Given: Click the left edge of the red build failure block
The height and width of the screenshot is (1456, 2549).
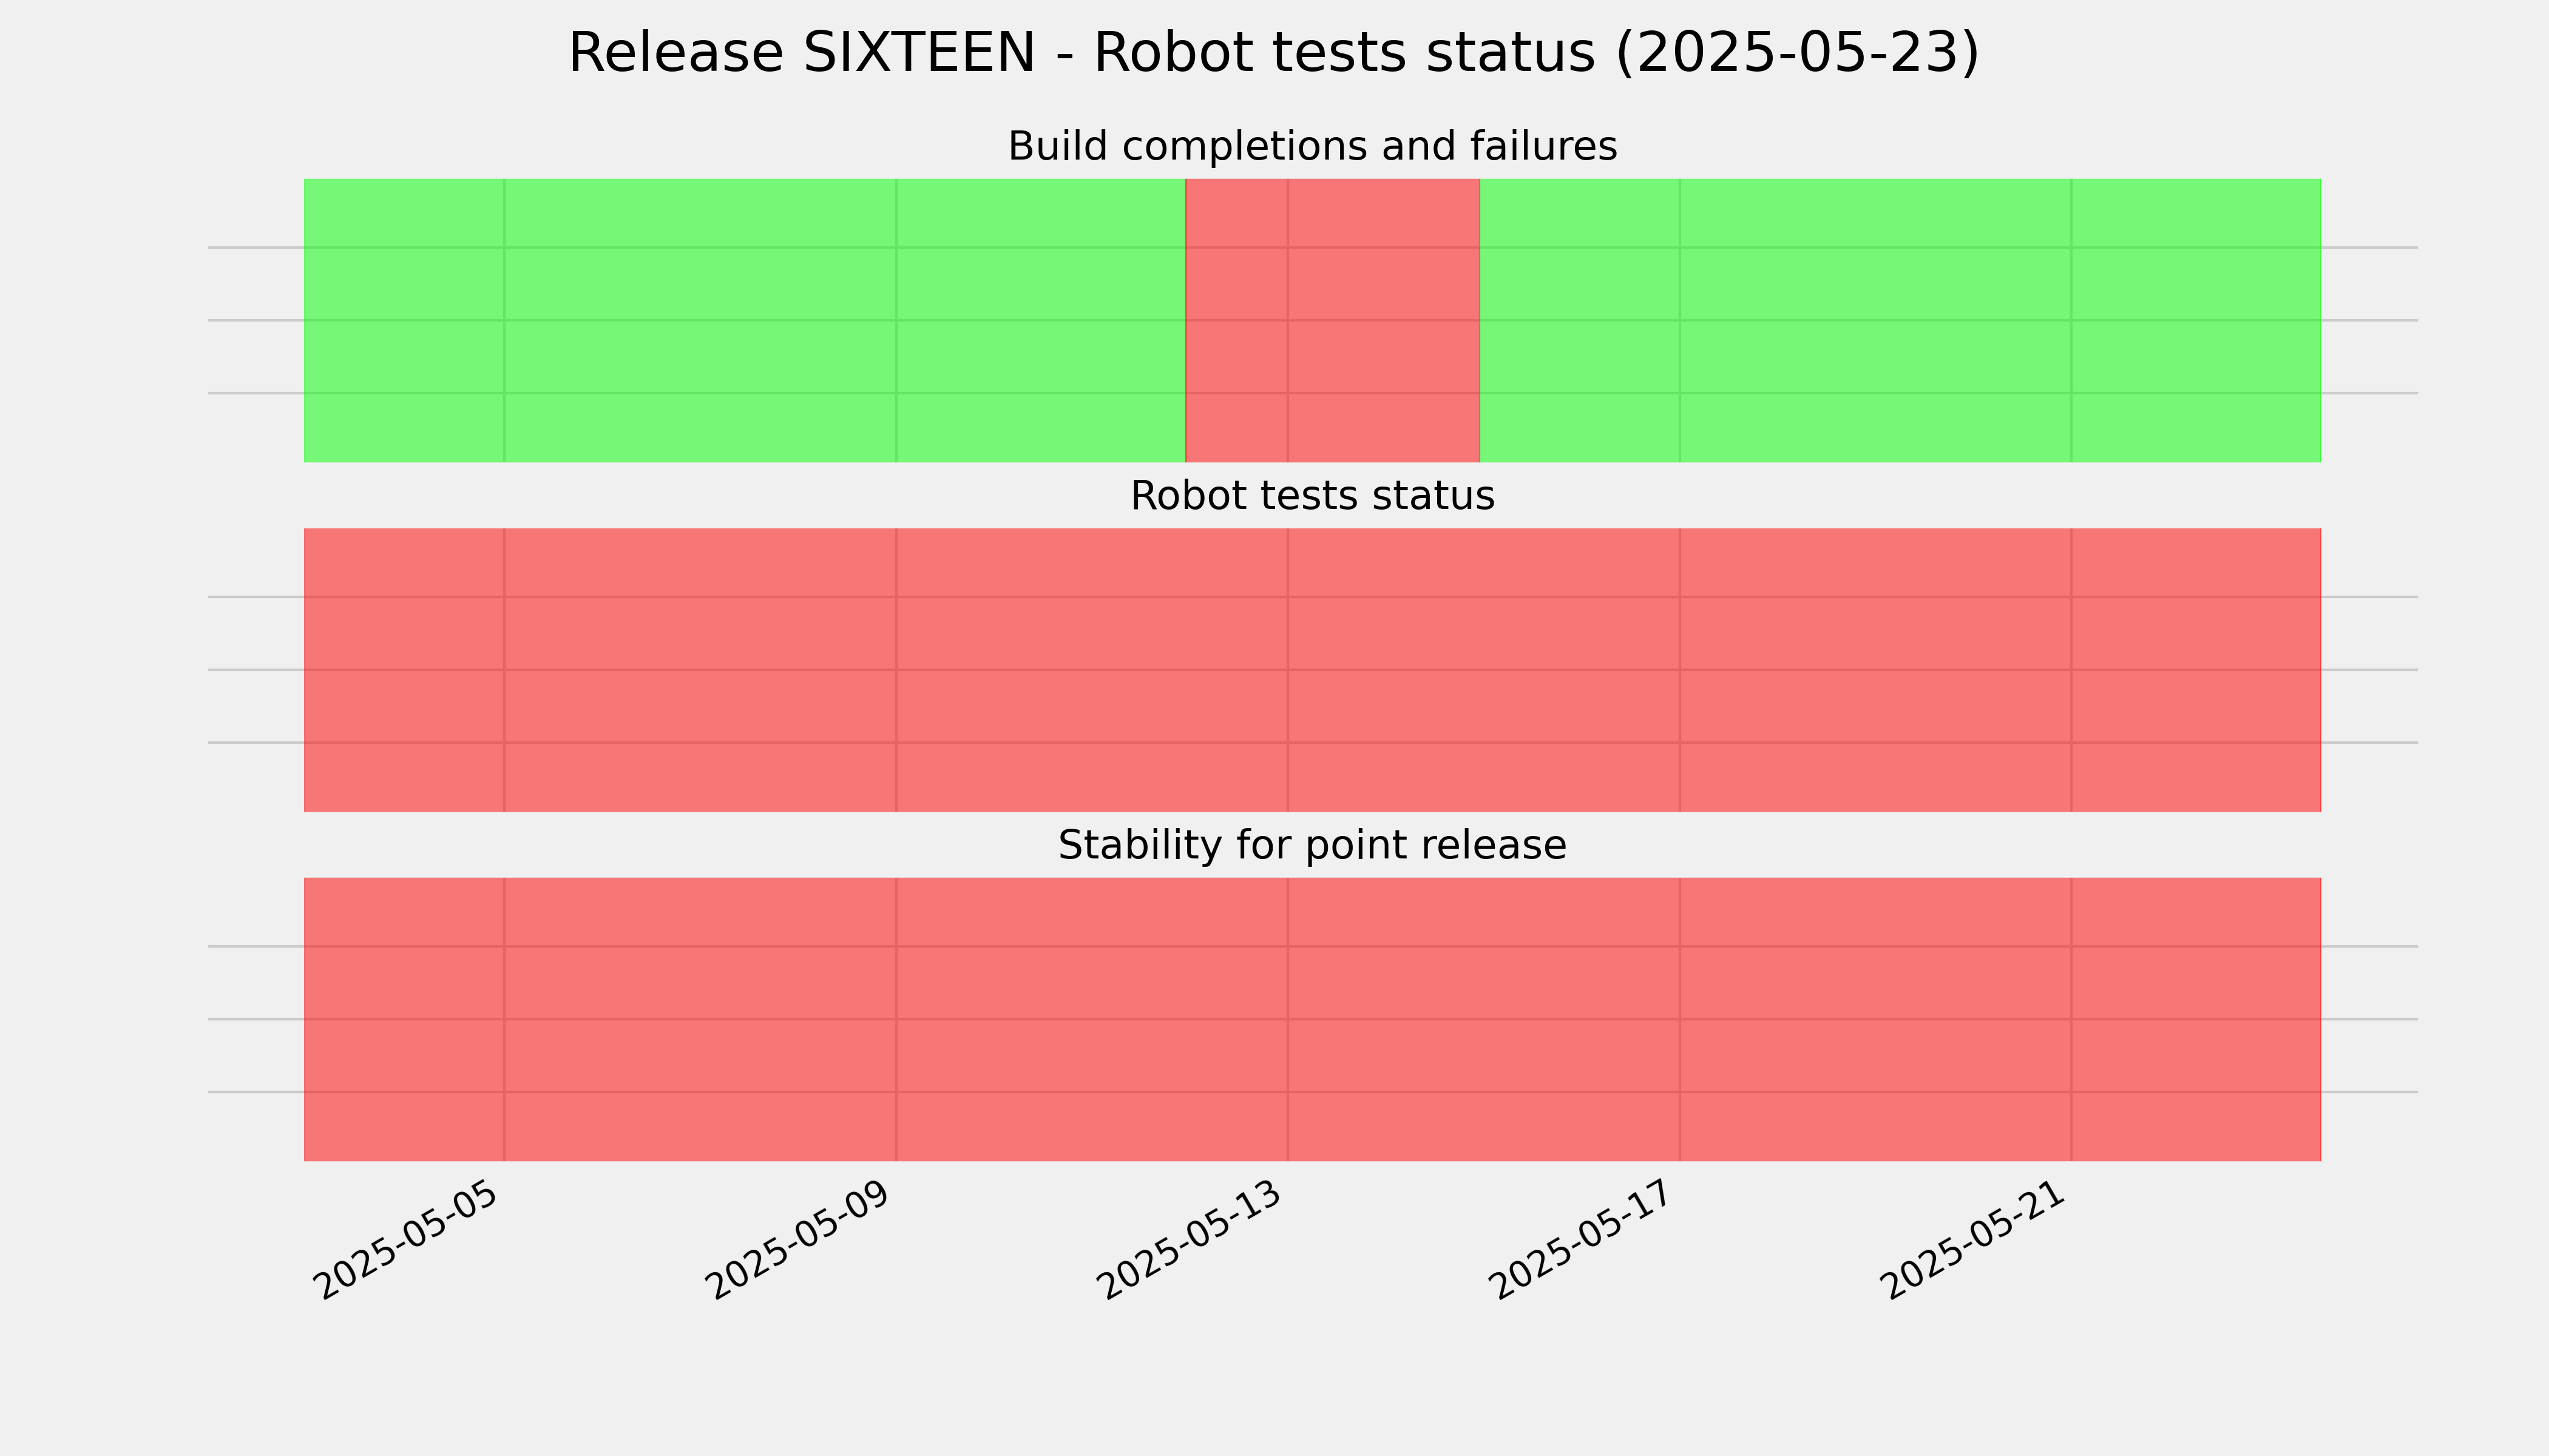Looking at the screenshot, I should click(1185, 320).
